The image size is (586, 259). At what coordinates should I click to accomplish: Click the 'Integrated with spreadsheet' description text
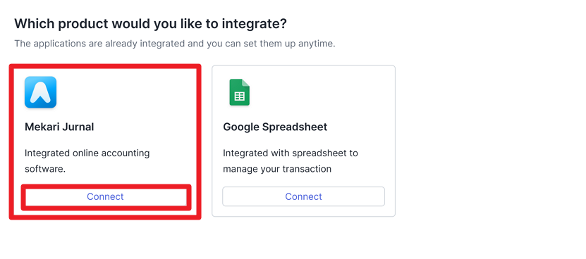coord(291,161)
